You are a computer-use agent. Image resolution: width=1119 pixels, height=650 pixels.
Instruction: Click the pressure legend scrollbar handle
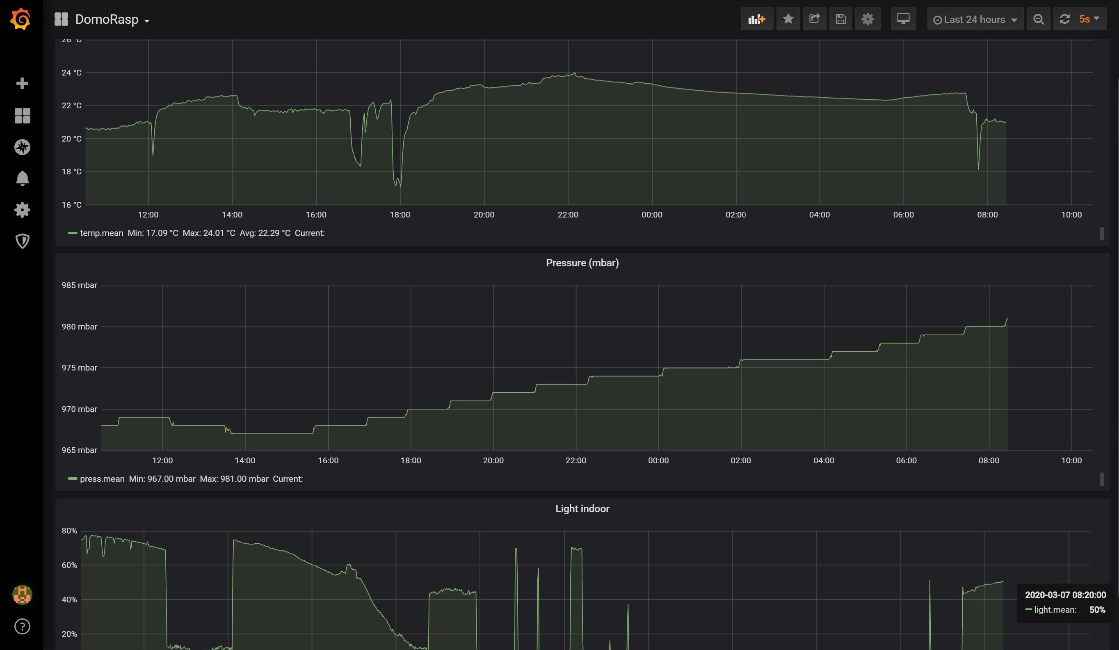point(1102,479)
